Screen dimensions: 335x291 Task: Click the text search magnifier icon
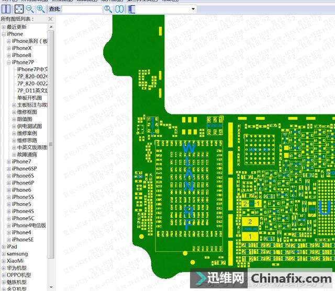(x=108, y=9)
